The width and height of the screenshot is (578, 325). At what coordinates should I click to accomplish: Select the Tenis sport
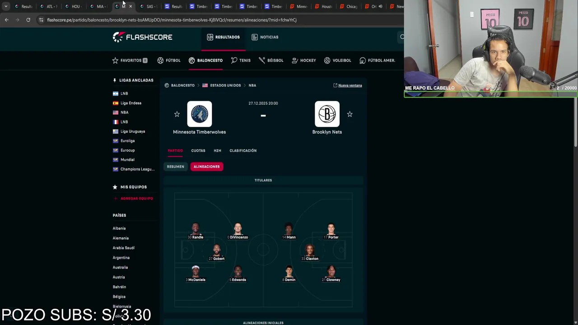click(240, 60)
